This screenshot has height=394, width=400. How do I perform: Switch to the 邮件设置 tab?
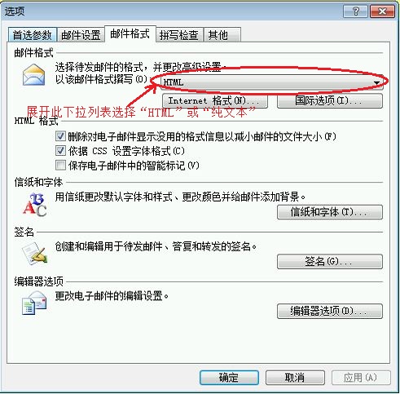click(81, 35)
